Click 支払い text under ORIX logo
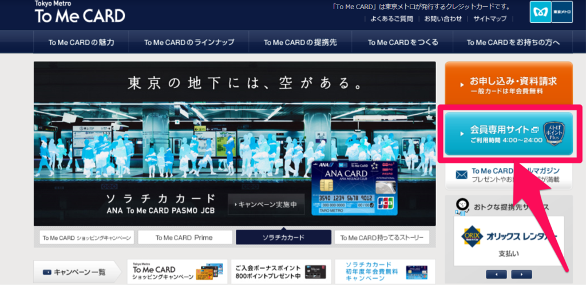Screen dimensions: 586x285 (509, 254)
